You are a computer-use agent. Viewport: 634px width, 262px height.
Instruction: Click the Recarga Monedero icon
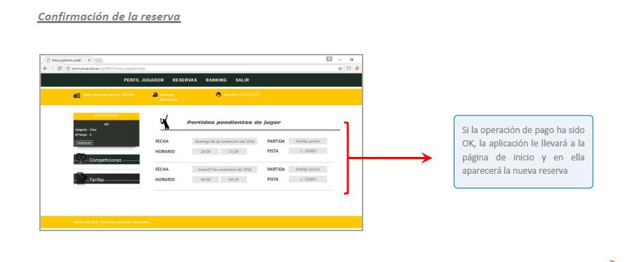pyautogui.click(x=155, y=95)
